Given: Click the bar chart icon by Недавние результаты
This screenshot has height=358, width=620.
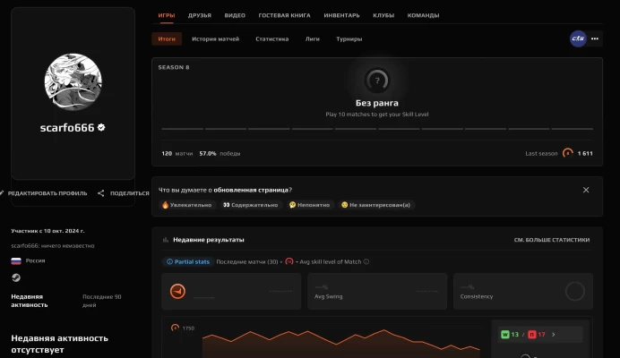Looking at the screenshot, I should [166, 240].
